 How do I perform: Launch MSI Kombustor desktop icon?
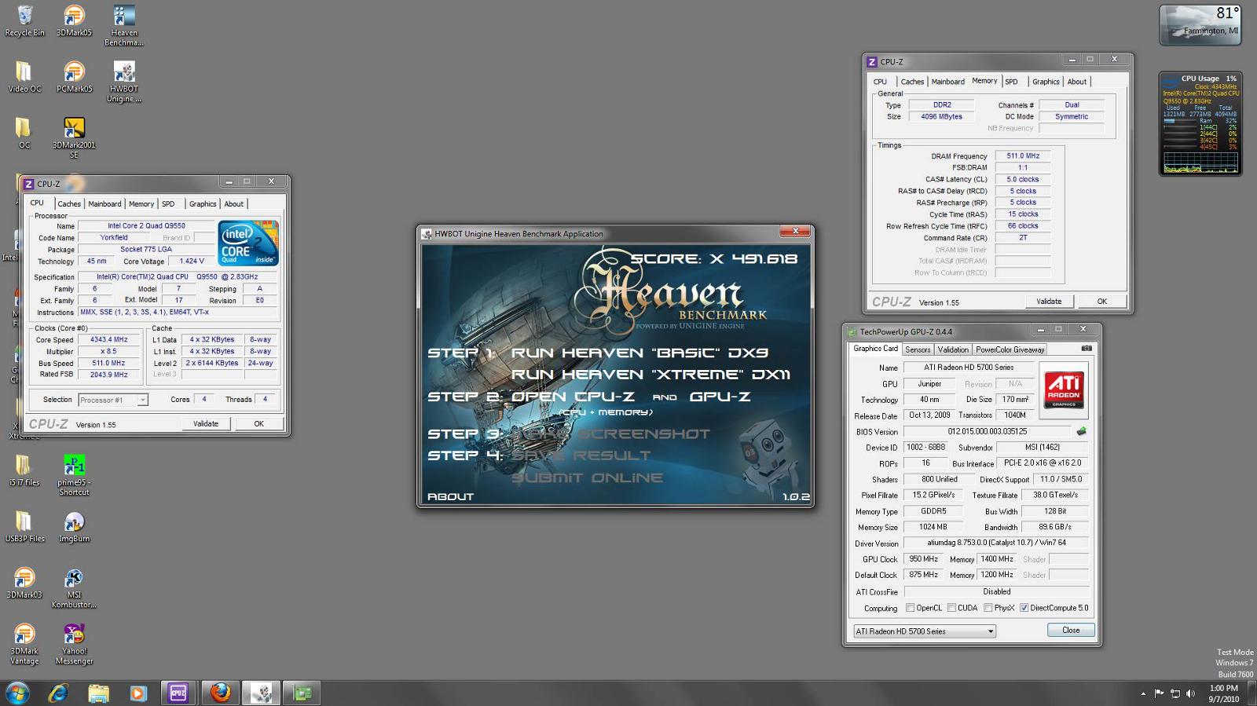74,587
